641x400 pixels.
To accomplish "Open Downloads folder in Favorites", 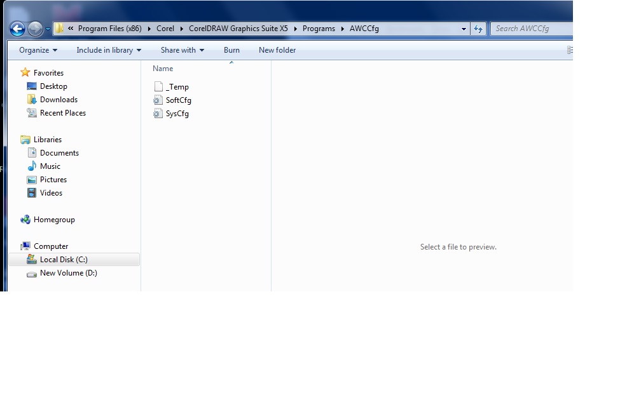I will tap(59, 100).
